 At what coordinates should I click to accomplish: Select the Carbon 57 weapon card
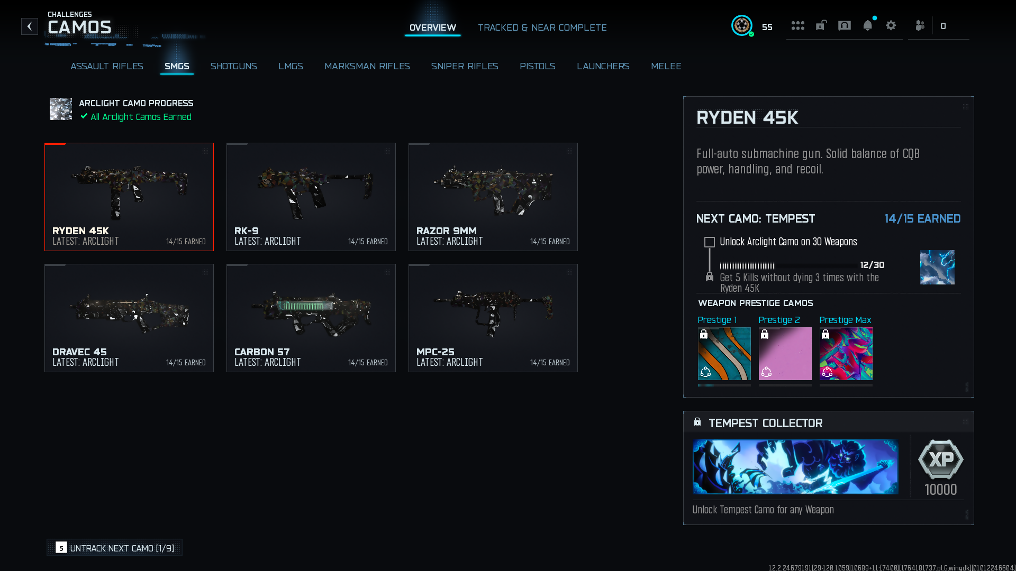pos(311,318)
